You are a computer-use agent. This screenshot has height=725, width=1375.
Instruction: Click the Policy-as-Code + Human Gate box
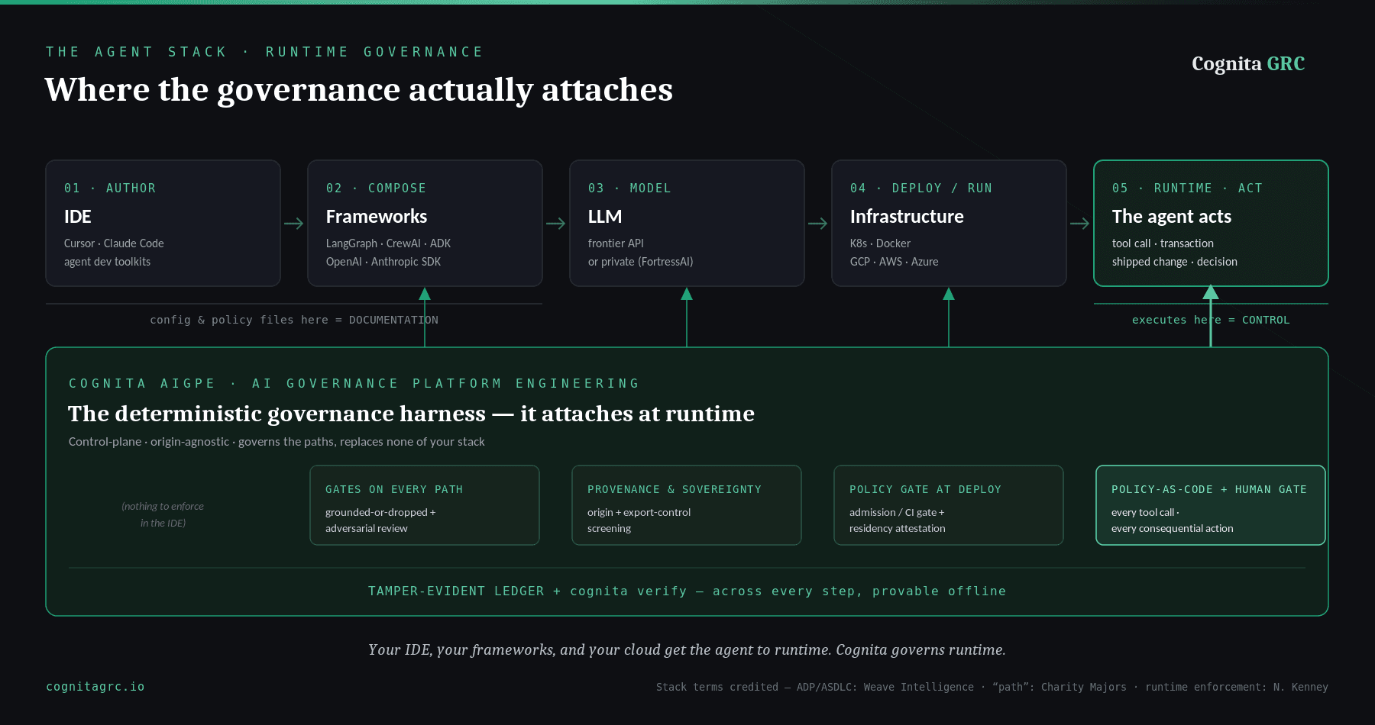(1211, 505)
